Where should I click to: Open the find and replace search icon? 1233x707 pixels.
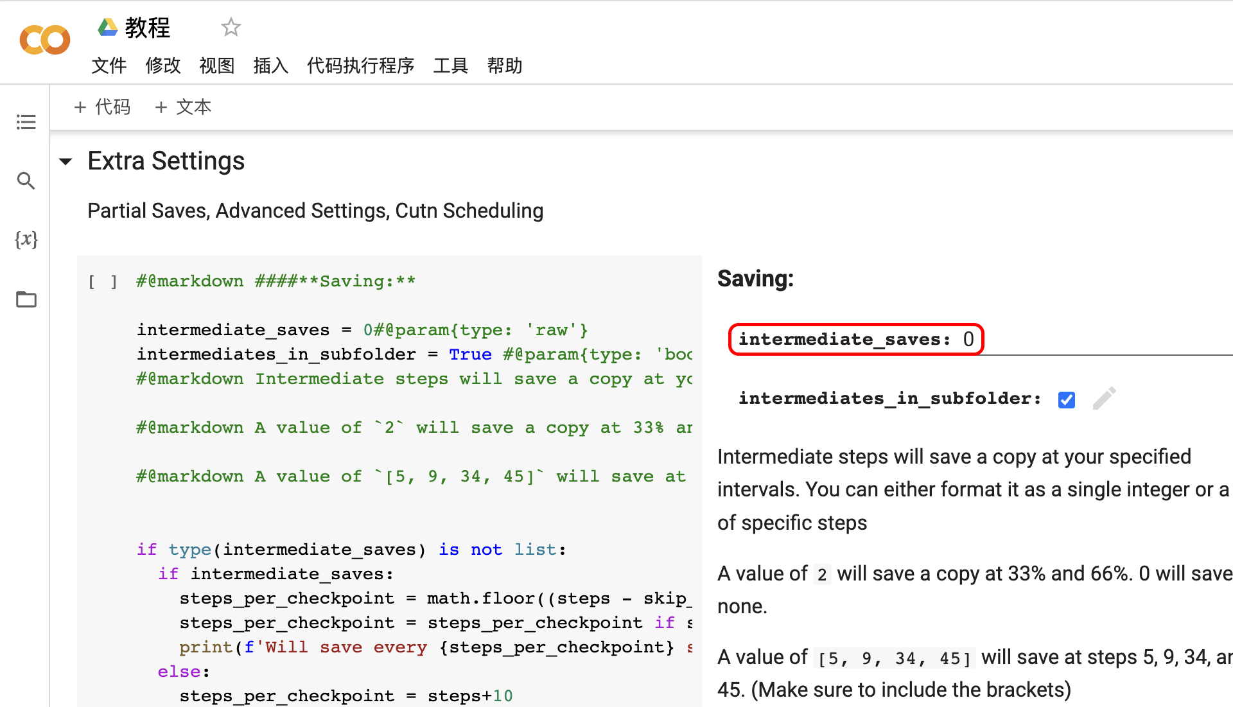[x=26, y=181]
